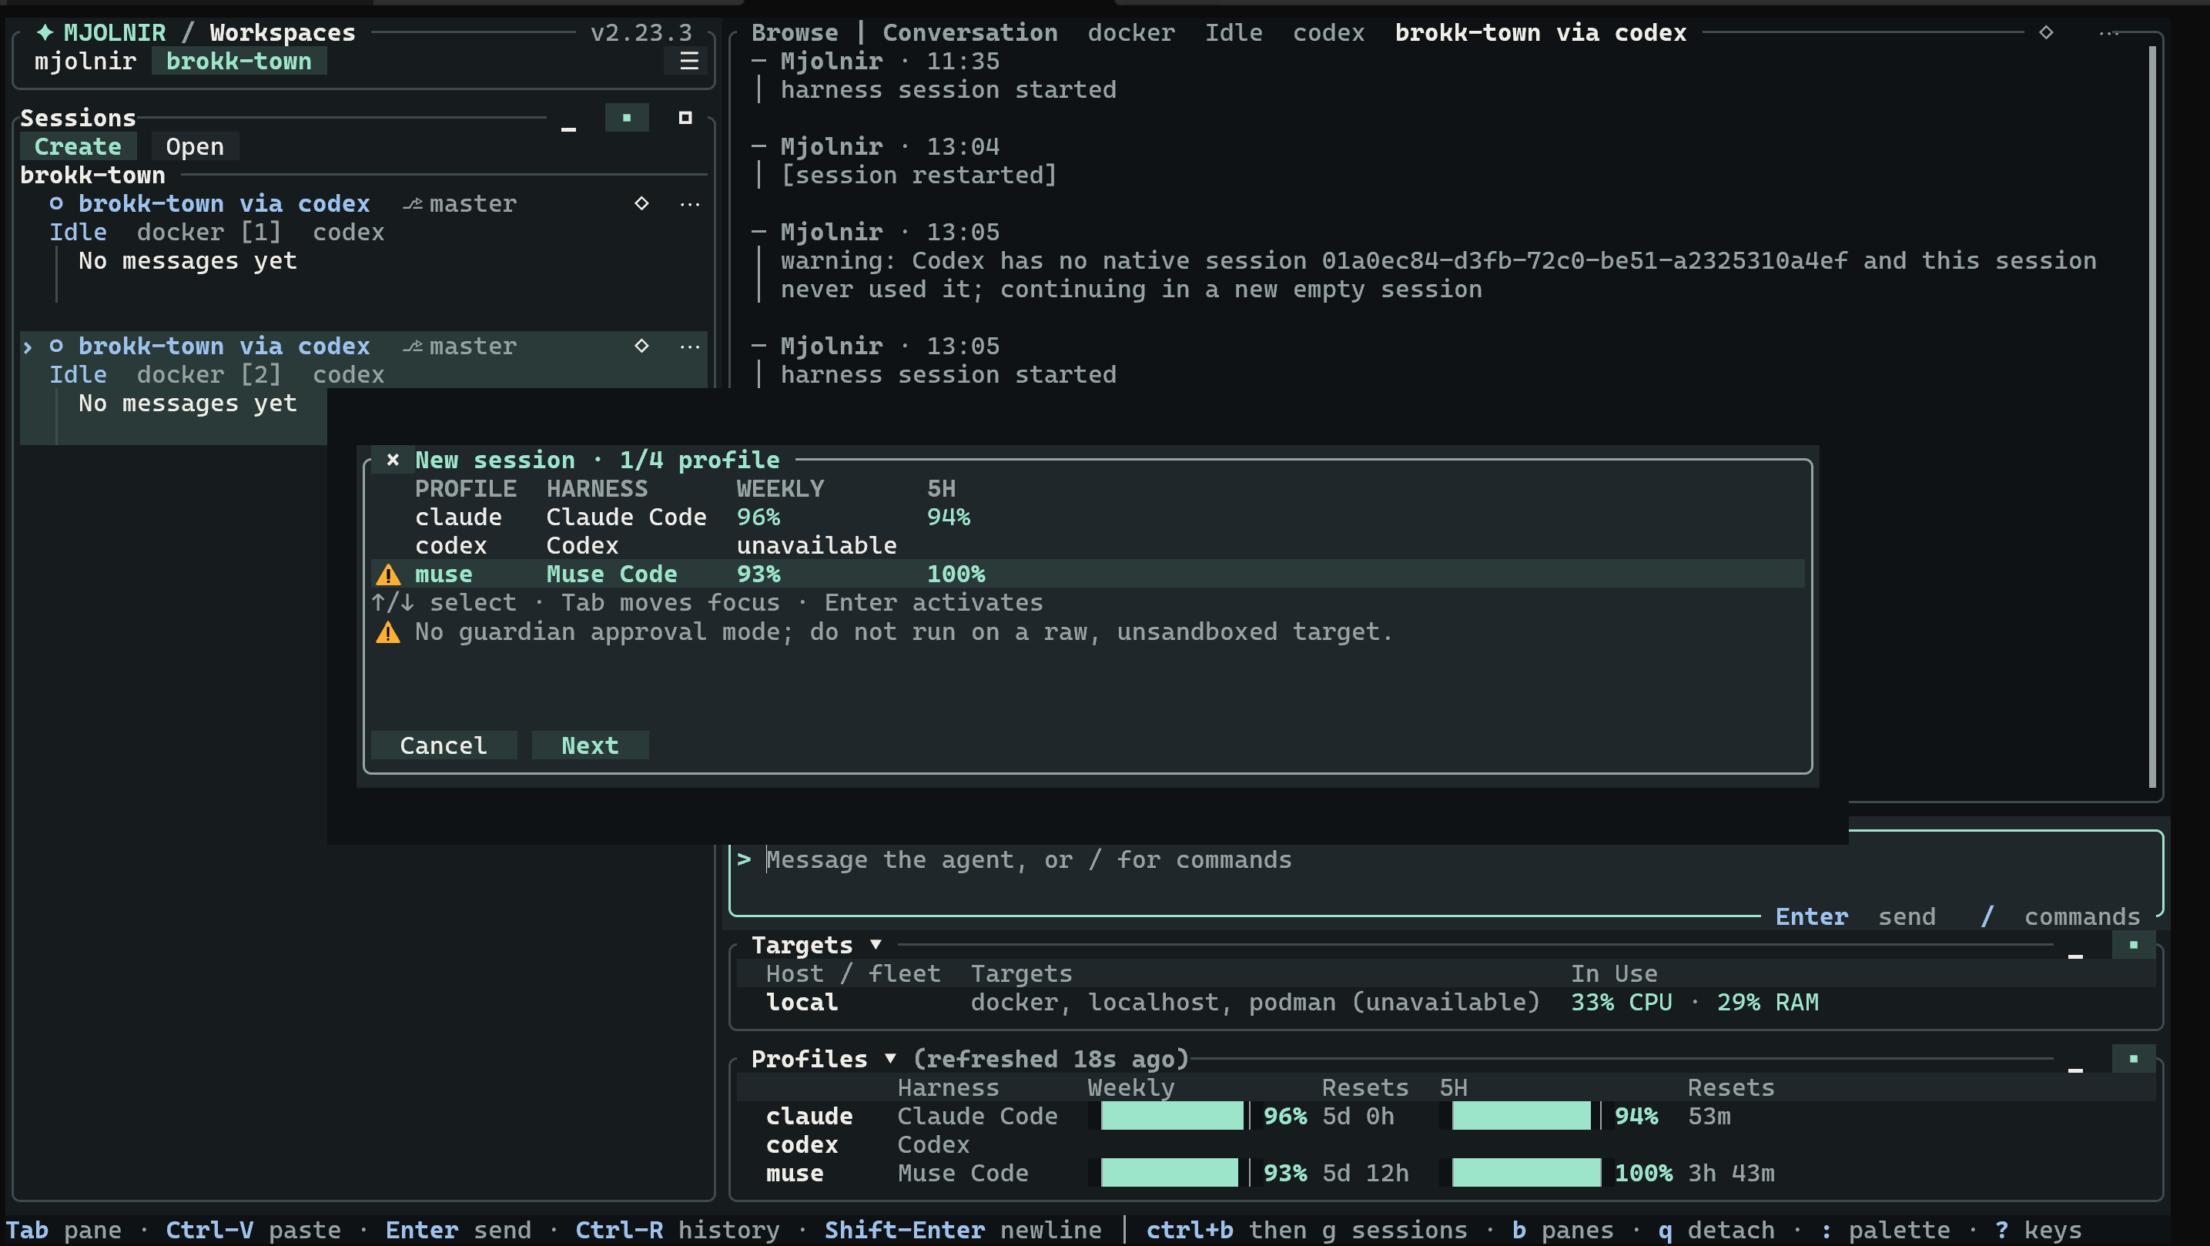The width and height of the screenshot is (2210, 1246).
Task: Click the prompt arrow in message box
Action: 744,859
